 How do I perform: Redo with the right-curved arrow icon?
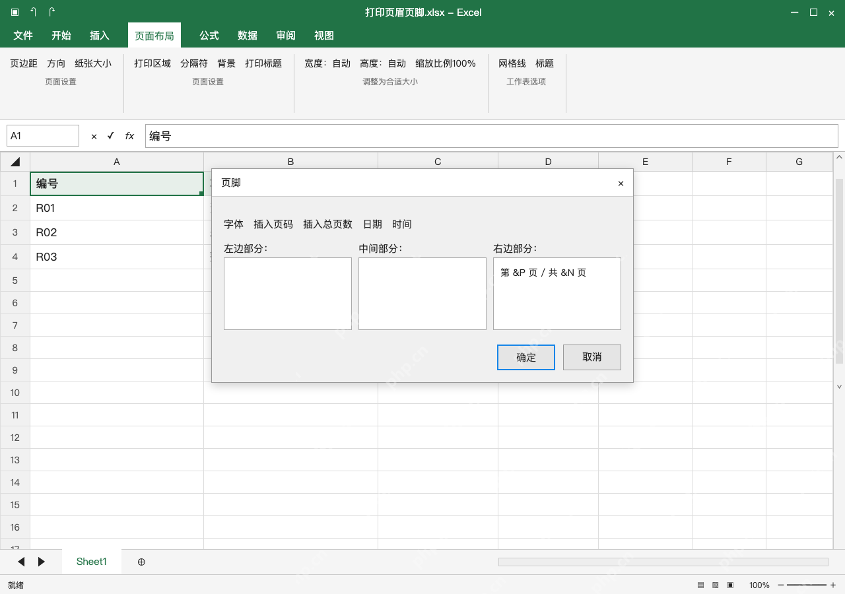click(52, 12)
